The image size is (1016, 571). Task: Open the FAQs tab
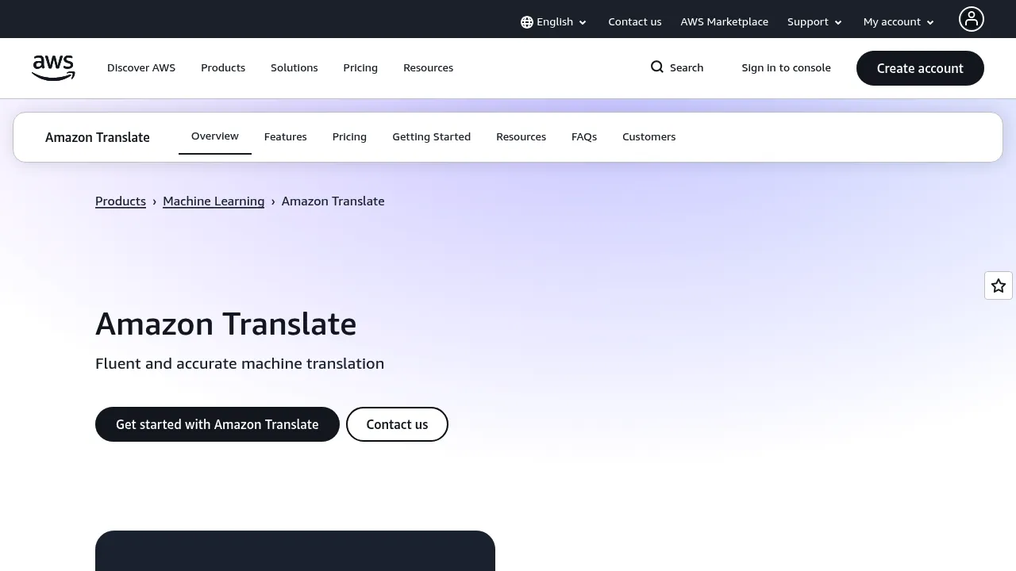(584, 137)
